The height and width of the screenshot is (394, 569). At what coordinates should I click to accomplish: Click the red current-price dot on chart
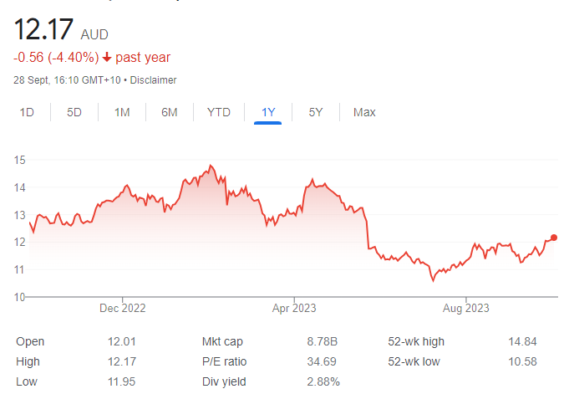click(554, 238)
